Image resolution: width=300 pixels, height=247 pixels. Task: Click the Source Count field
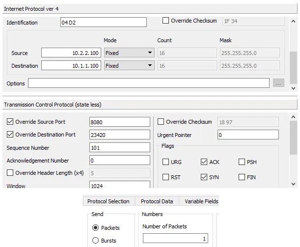point(187,53)
